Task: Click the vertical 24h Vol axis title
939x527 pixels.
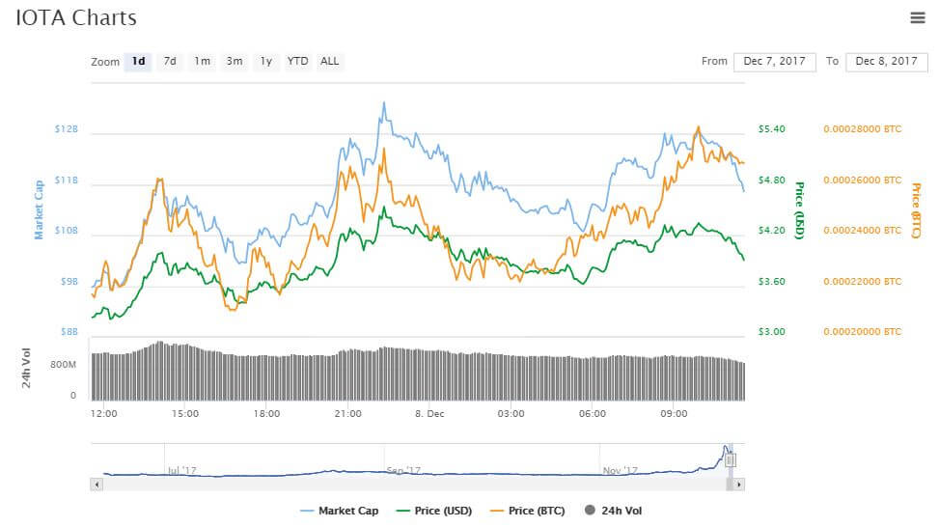Action: pos(26,368)
